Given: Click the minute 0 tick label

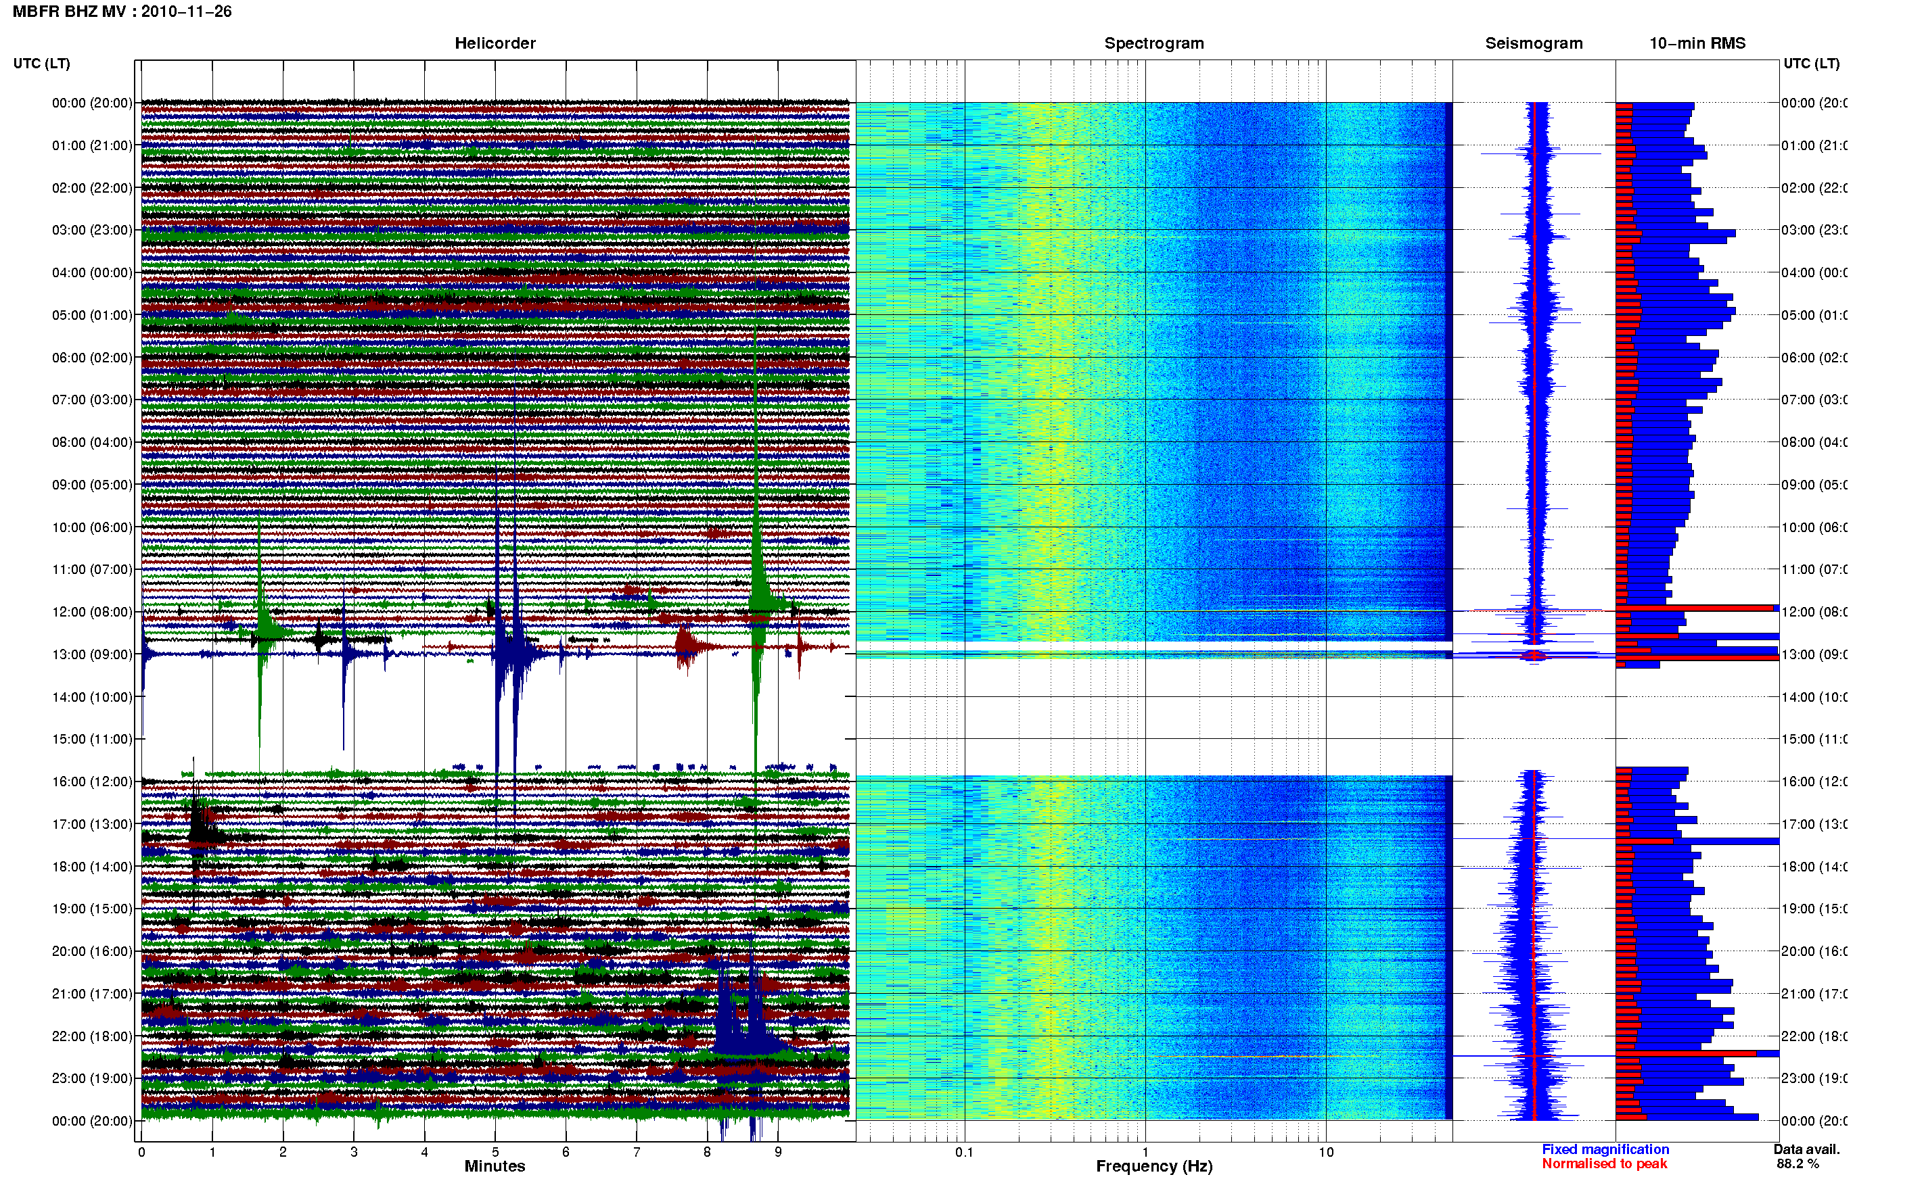Looking at the screenshot, I should coord(141,1152).
